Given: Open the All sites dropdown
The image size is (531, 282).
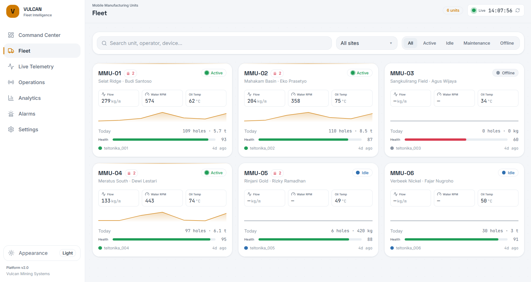Looking at the screenshot, I should pyautogui.click(x=367, y=43).
